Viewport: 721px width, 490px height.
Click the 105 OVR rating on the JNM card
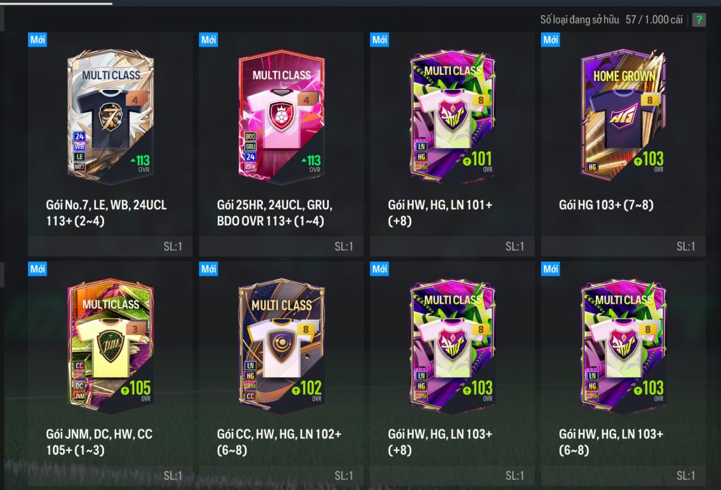pyautogui.click(x=136, y=390)
